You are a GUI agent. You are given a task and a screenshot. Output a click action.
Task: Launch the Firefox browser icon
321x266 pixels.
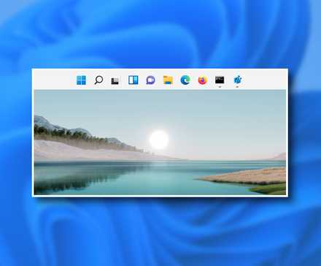tap(202, 80)
